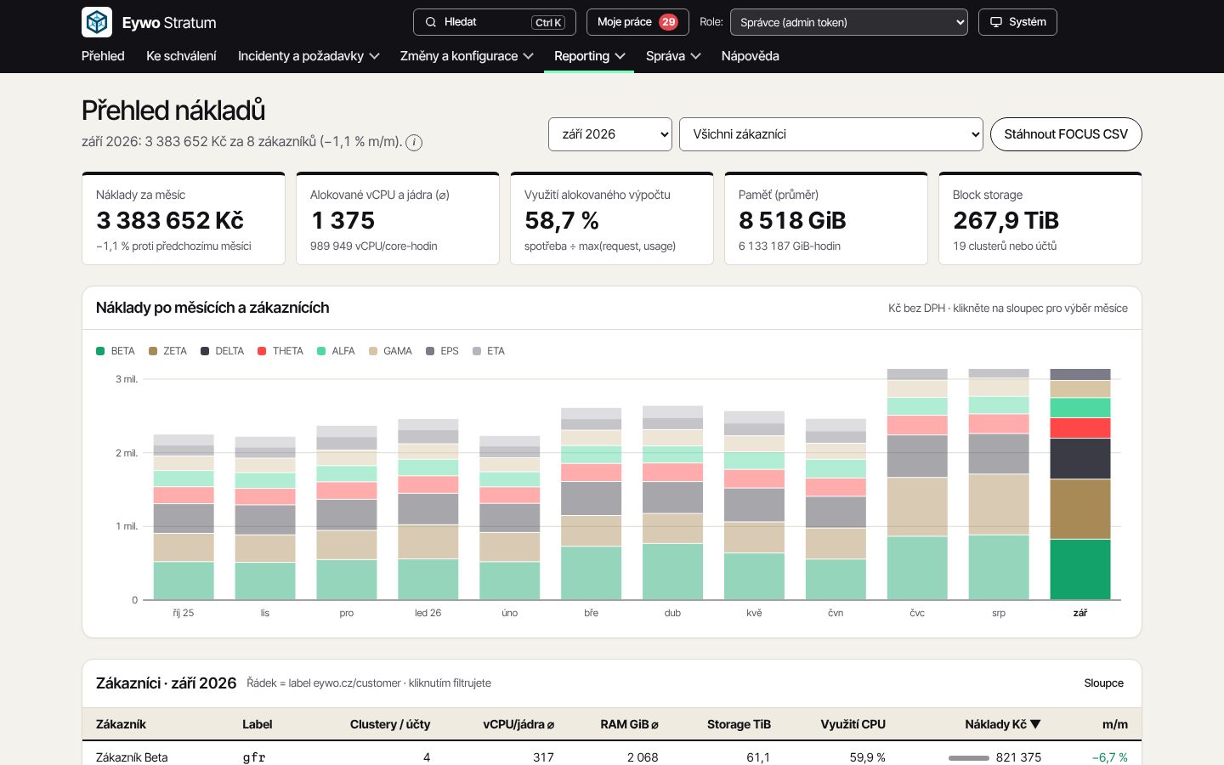Select the srp bar in chart
The height and width of the screenshot is (765, 1224).
pos(999,484)
